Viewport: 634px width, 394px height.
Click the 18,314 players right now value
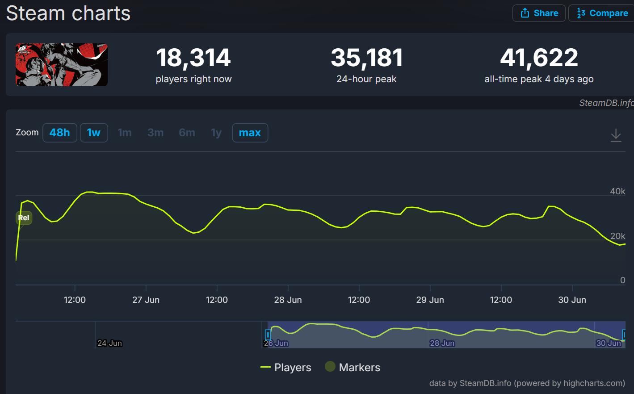tap(193, 58)
